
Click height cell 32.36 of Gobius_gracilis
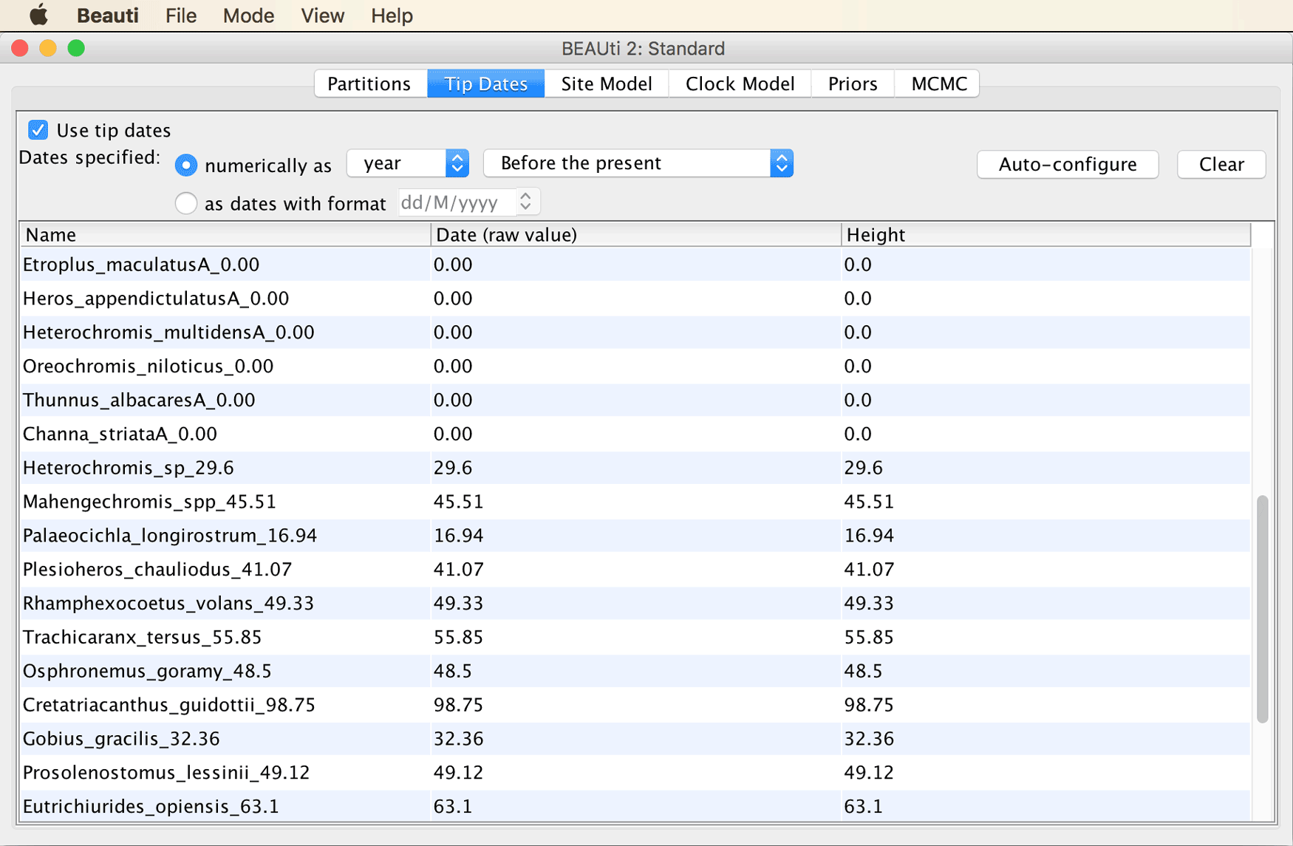click(x=1045, y=739)
